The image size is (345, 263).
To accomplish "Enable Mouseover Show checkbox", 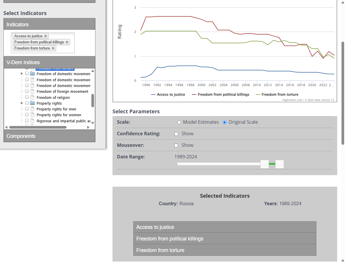I will [x=176, y=146].
